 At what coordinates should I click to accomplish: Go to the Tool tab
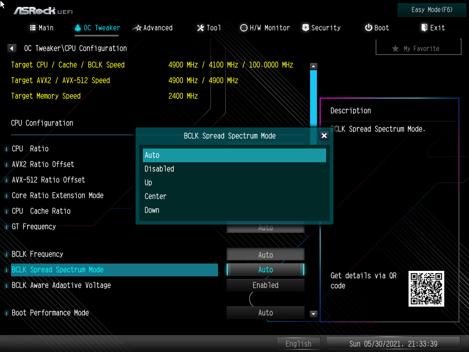[209, 28]
